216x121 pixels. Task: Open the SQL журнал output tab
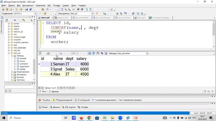point(69,107)
